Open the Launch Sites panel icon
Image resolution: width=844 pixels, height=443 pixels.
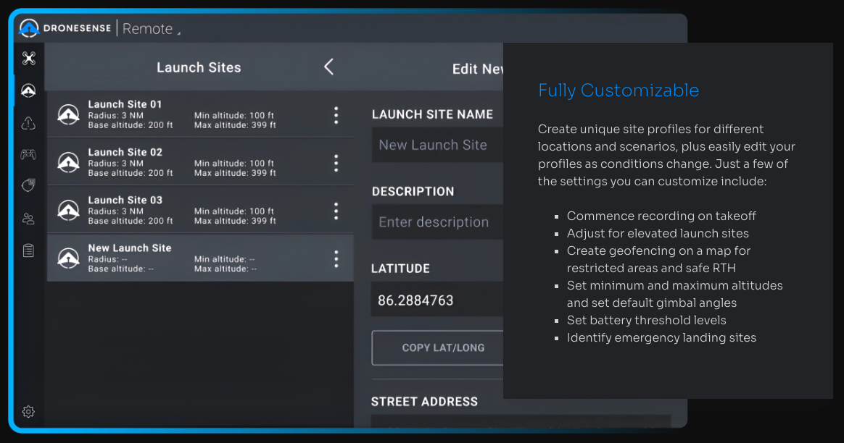(28, 90)
